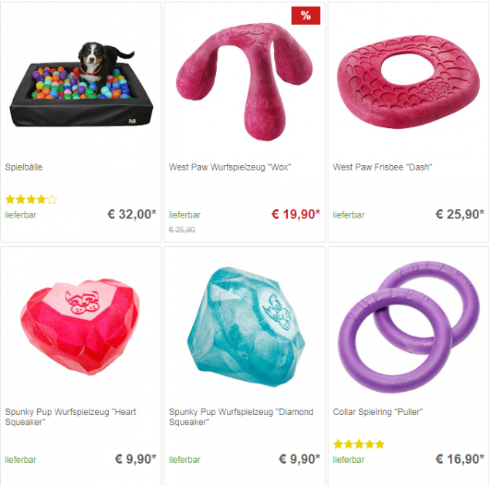490x486 pixels.
Task: Click the € 16,90 price of Puller
Action: coord(460,459)
